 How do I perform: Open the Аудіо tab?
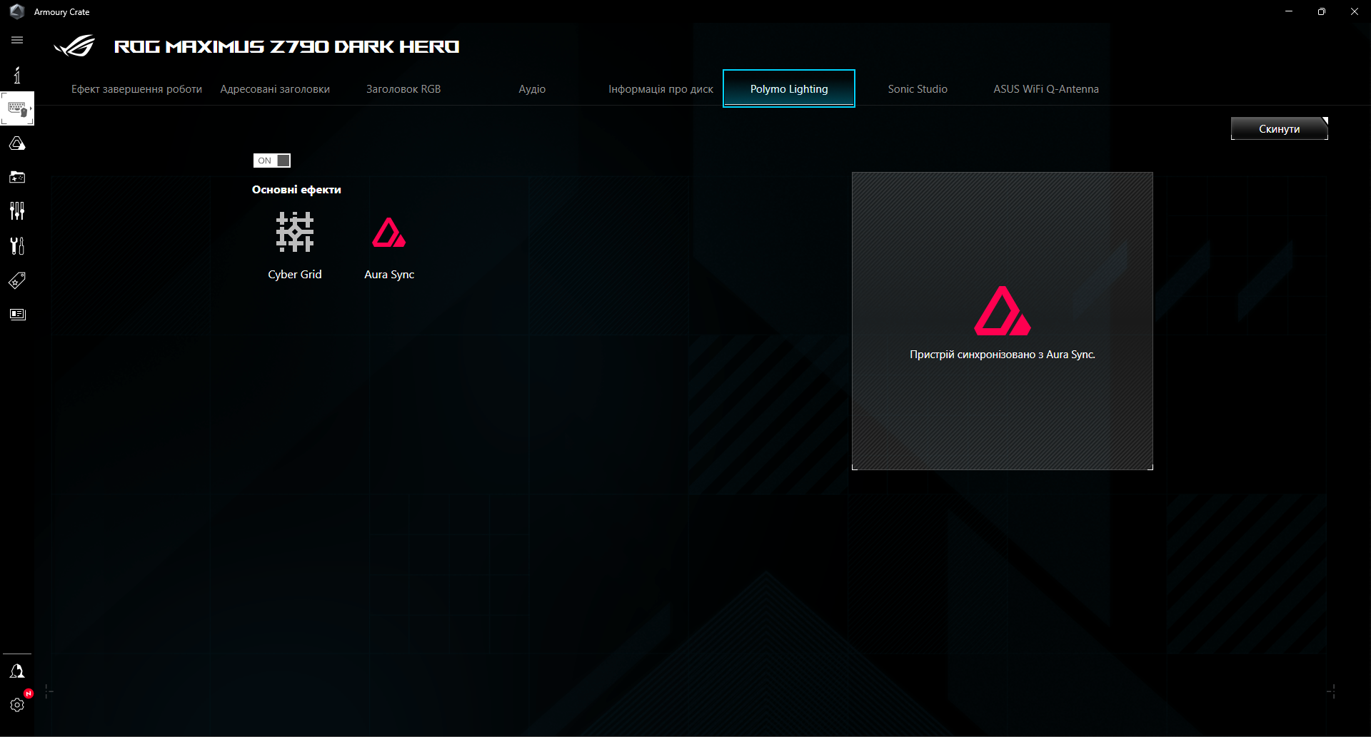pos(531,88)
